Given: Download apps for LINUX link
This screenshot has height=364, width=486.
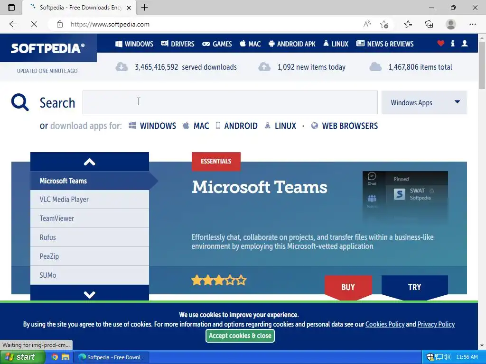Looking at the screenshot, I should (x=280, y=126).
